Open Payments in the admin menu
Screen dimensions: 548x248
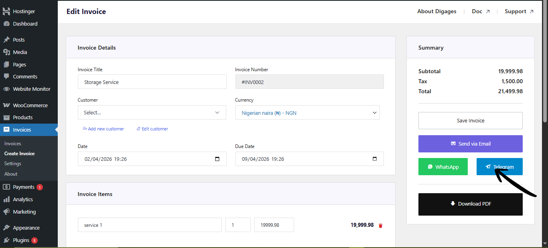pyautogui.click(x=23, y=187)
